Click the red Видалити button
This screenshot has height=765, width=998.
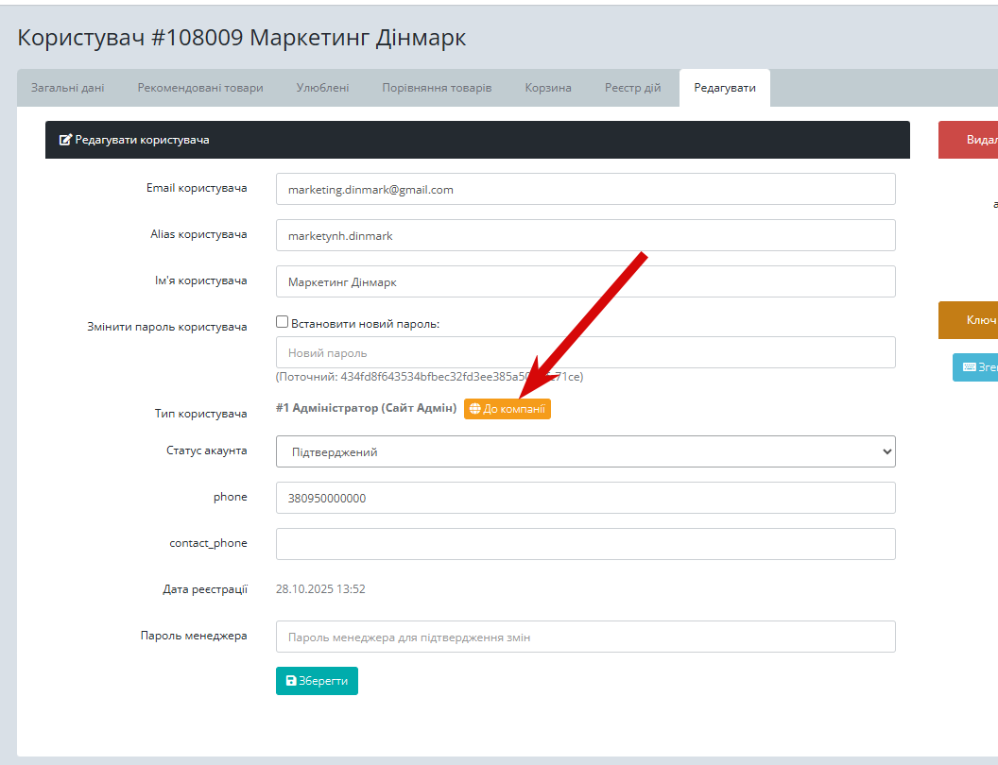point(968,140)
